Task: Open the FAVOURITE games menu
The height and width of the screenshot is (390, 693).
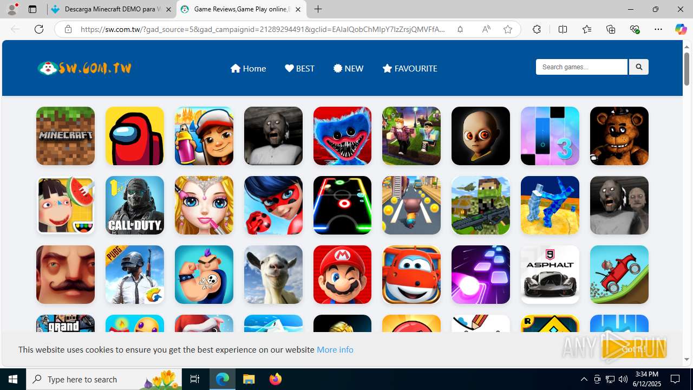Action: tap(409, 68)
